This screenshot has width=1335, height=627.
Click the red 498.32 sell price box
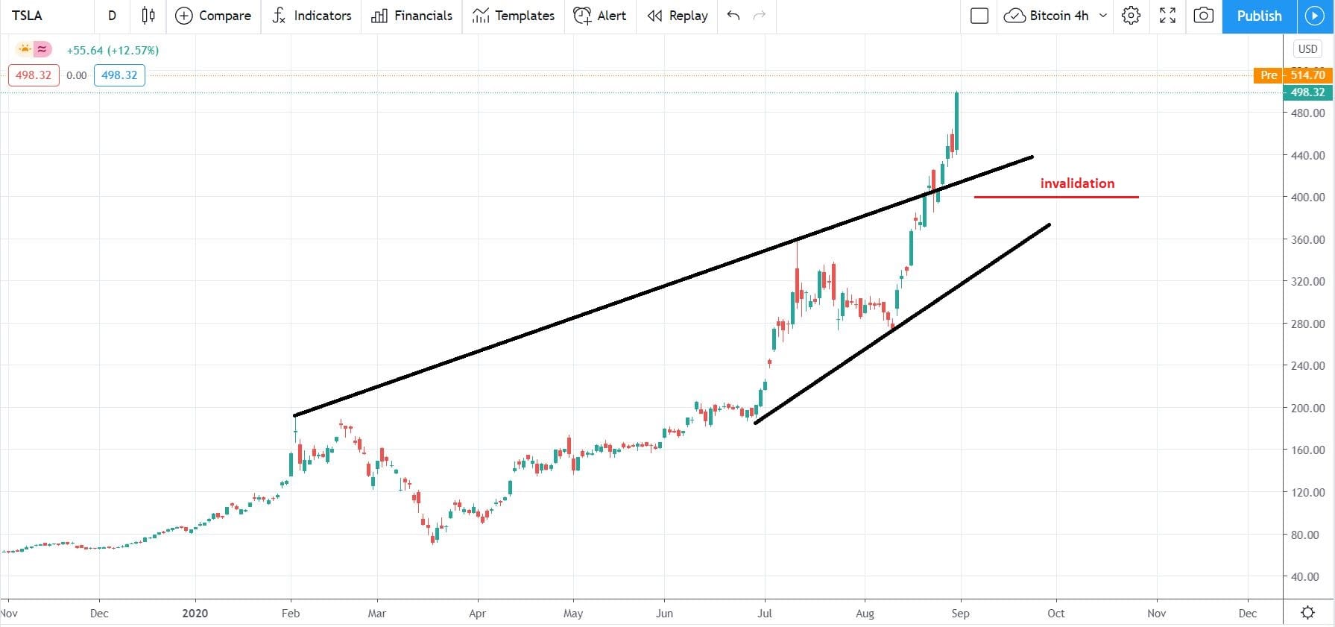point(34,75)
